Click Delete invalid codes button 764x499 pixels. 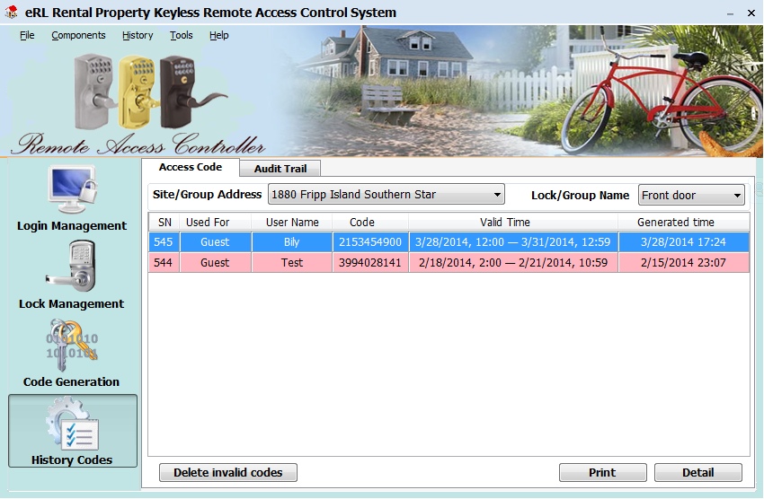228,472
